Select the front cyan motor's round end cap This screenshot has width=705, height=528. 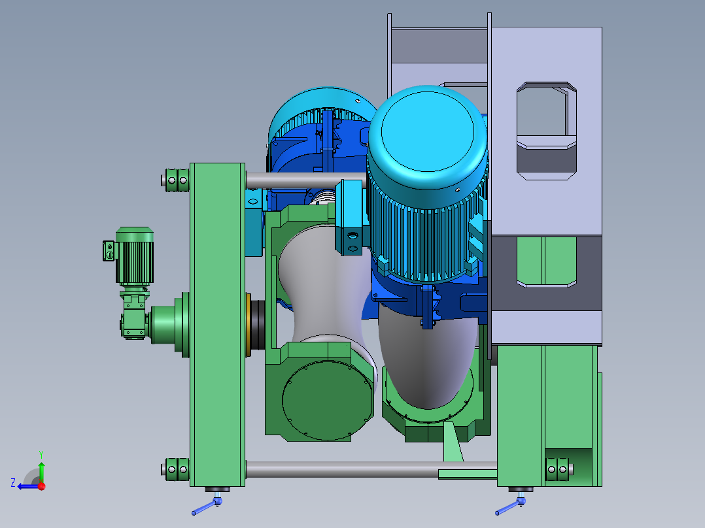(x=427, y=131)
